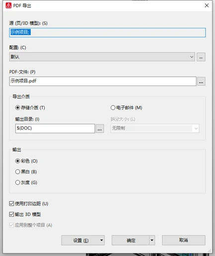Image resolution: width=215 pixels, height=256 pixels.
Task: Close the PDF 导出 dialog
Action: (207, 5)
